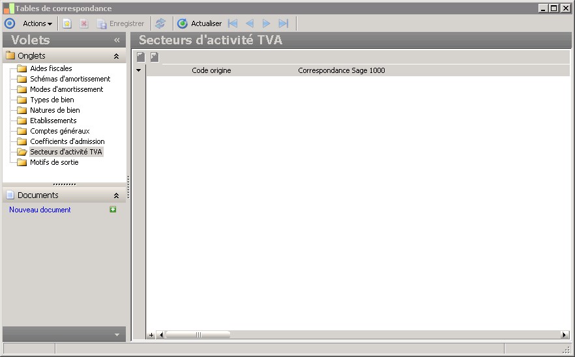Click the Nouveau document link
Viewport: 575px width, 357px height.
point(40,210)
